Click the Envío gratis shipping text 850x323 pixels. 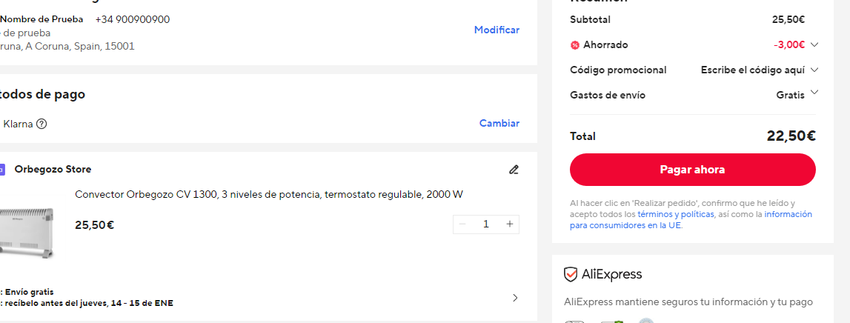coord(30,292)
